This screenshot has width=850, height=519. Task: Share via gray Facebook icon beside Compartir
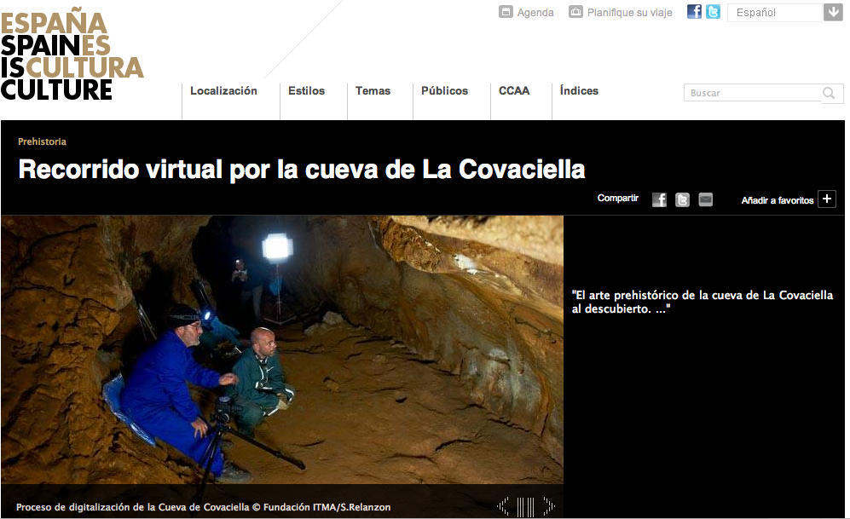[659, 199]
